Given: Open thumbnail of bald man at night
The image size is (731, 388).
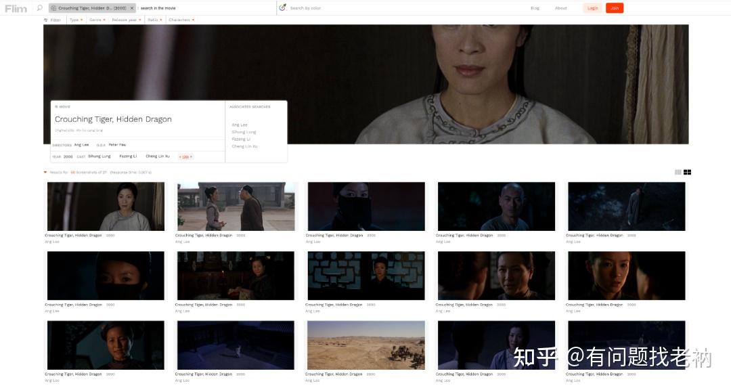Looking at the screenshot, I should coord(497,206).
